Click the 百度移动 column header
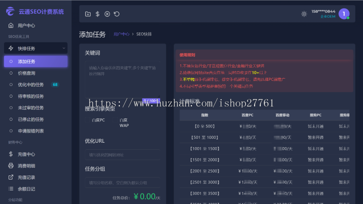This screenshot has width=363, height=204. (x=282, y=115)
